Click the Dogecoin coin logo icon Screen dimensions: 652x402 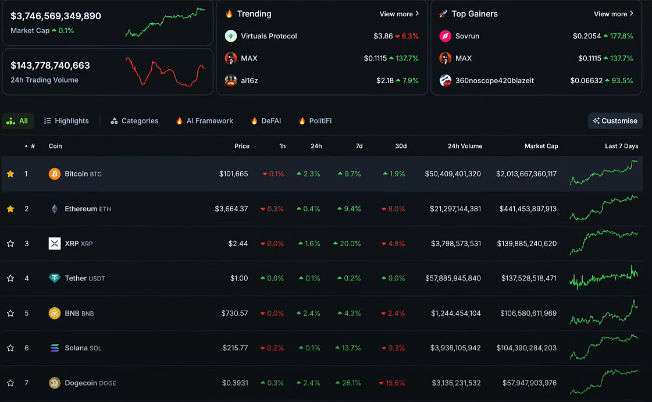click(54, 383)
